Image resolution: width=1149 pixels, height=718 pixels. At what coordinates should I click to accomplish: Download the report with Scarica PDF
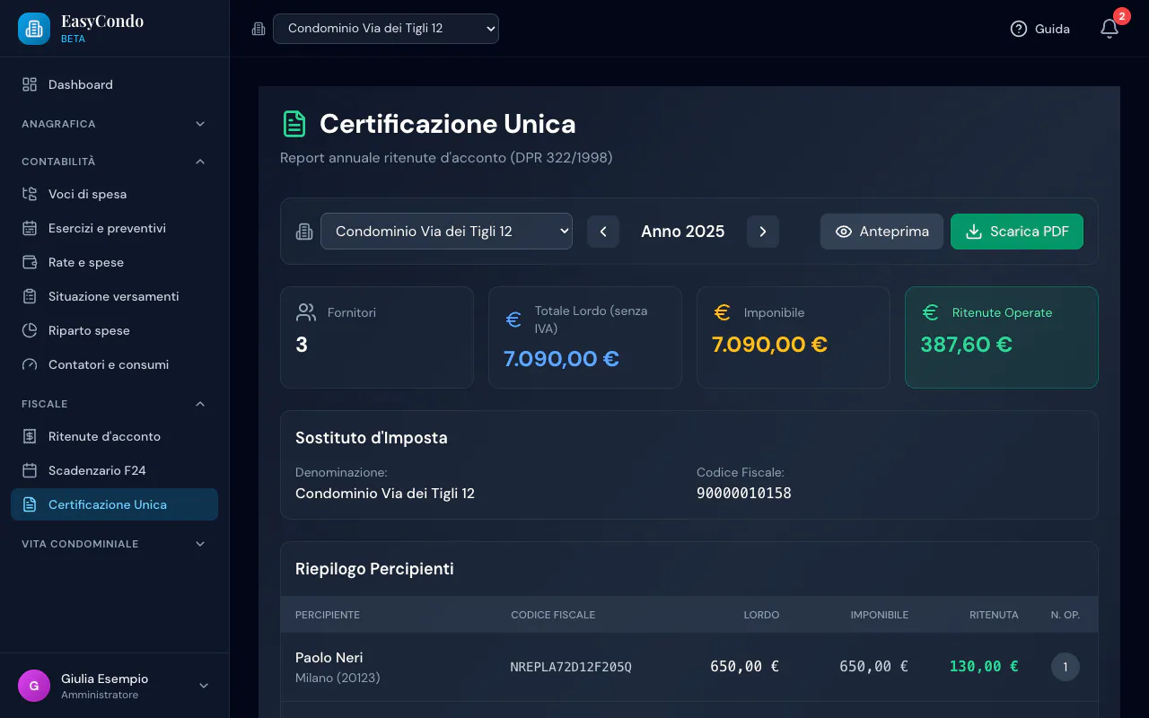pyautogui.click(x=1017, y=232)
